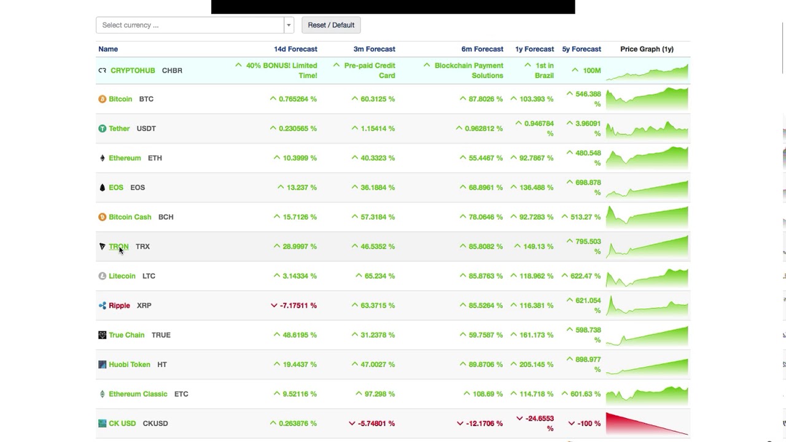Screen dimensions: 786x442
Task: Click the Select currency input field
Action: coord(190,25)
